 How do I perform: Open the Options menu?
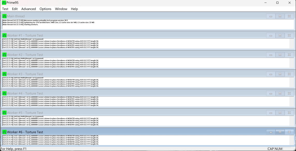[x=45, y=9]
